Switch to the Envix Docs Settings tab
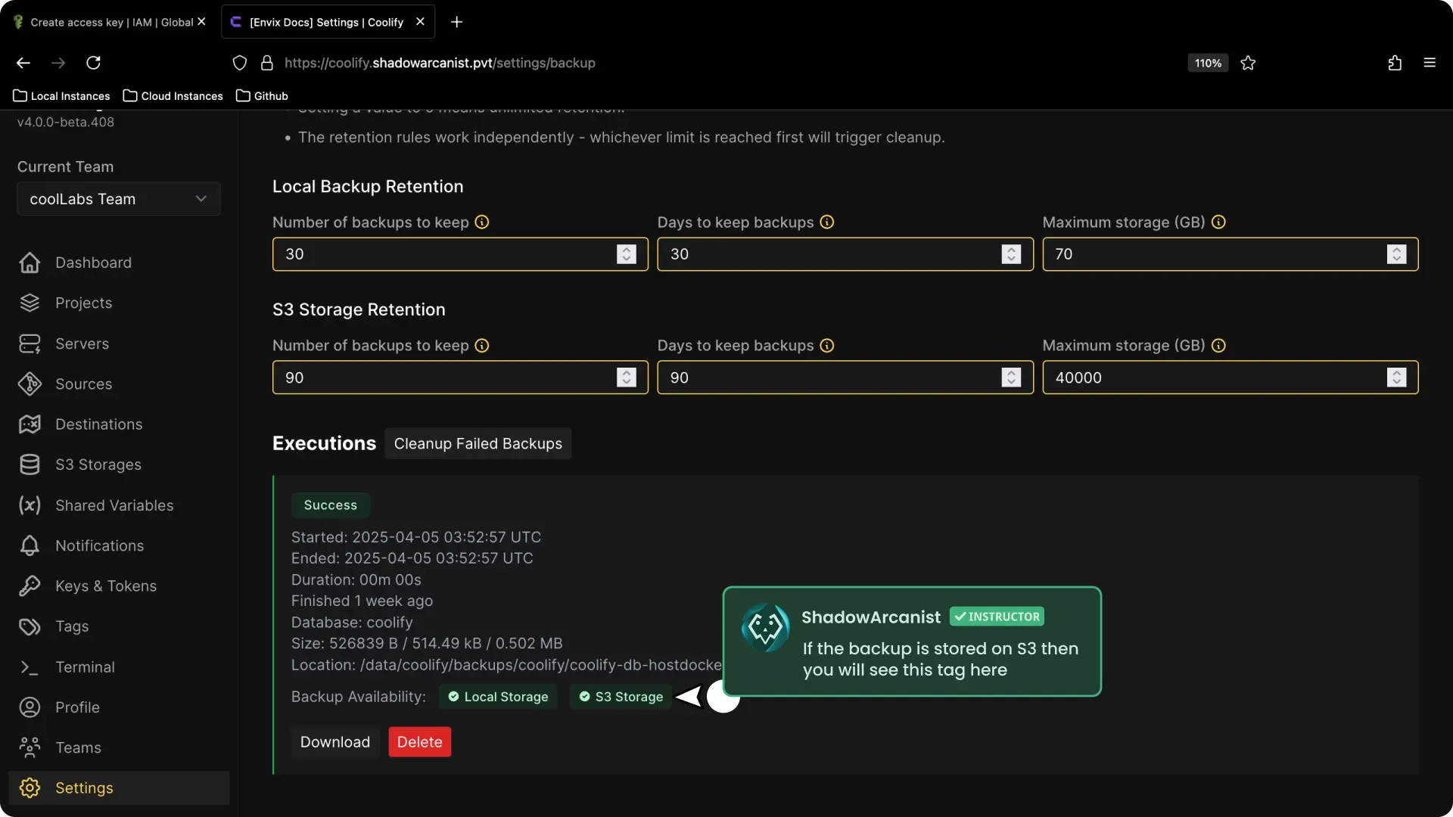The image size is (1453, 817). 325,22
